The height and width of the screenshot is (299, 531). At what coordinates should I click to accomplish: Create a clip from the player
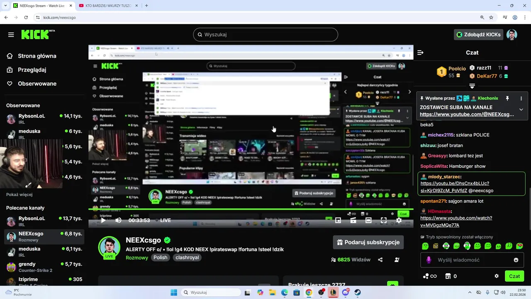(x=353, y=221)
